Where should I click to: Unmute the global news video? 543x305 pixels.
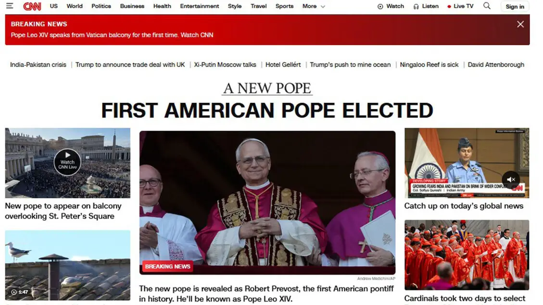(511, 179)
